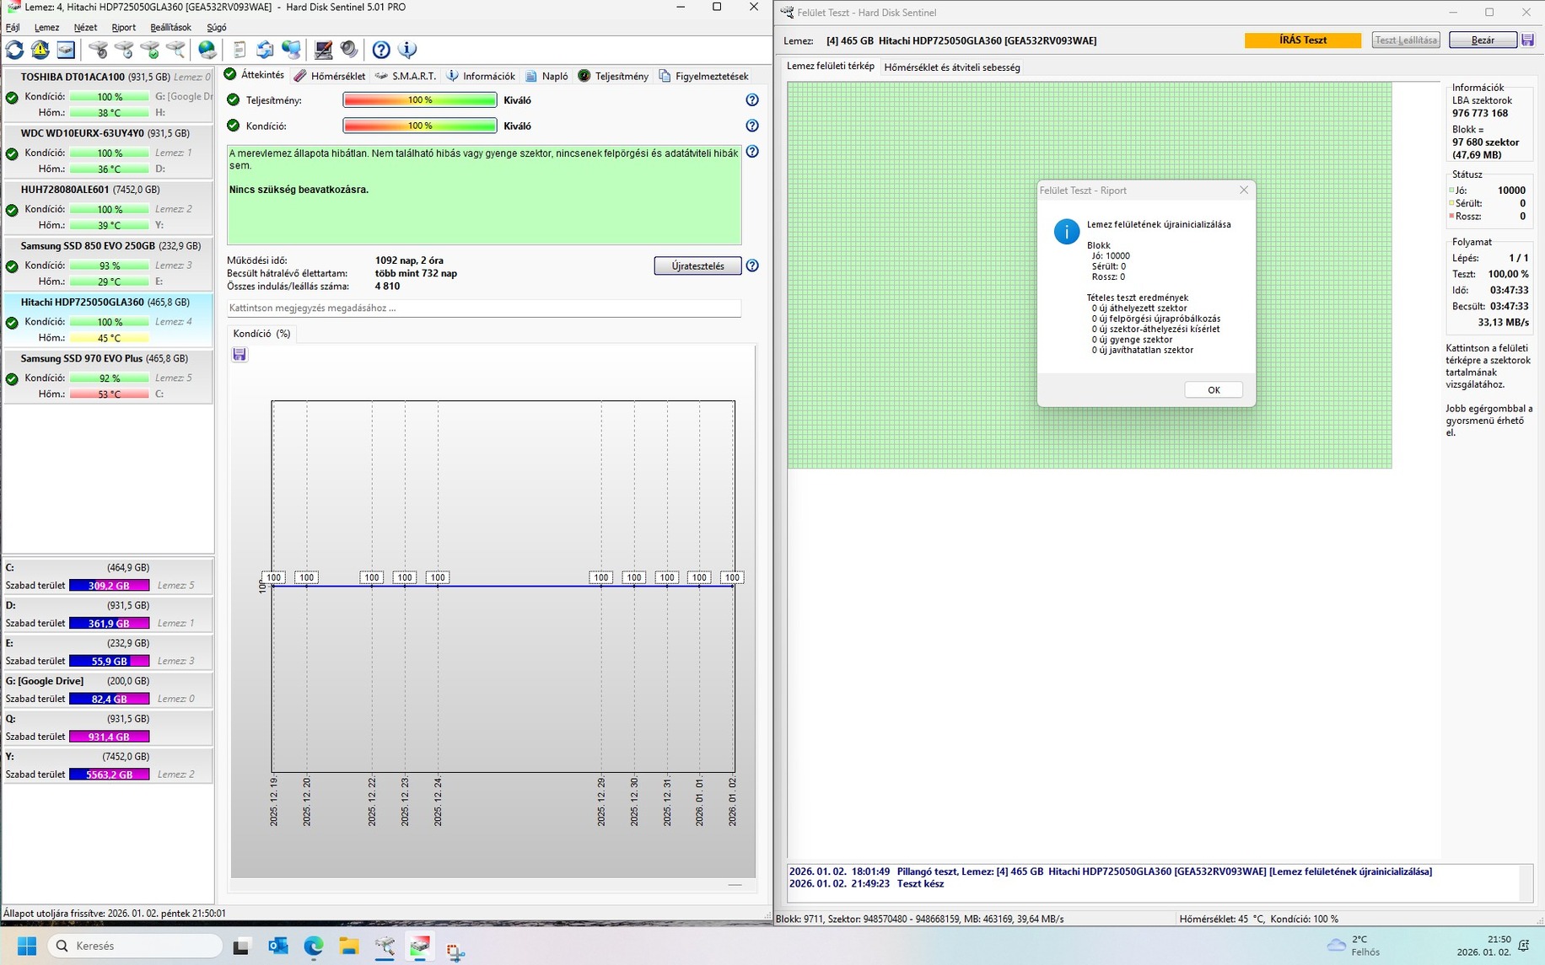The height and width of the screenshot is (965, 1545).
Task: Click the disk-with-stethoscope test icon in toolbar
Action: tap(99, 50)
